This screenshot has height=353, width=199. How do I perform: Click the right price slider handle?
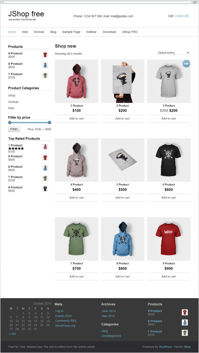click(x=50, y=122)
